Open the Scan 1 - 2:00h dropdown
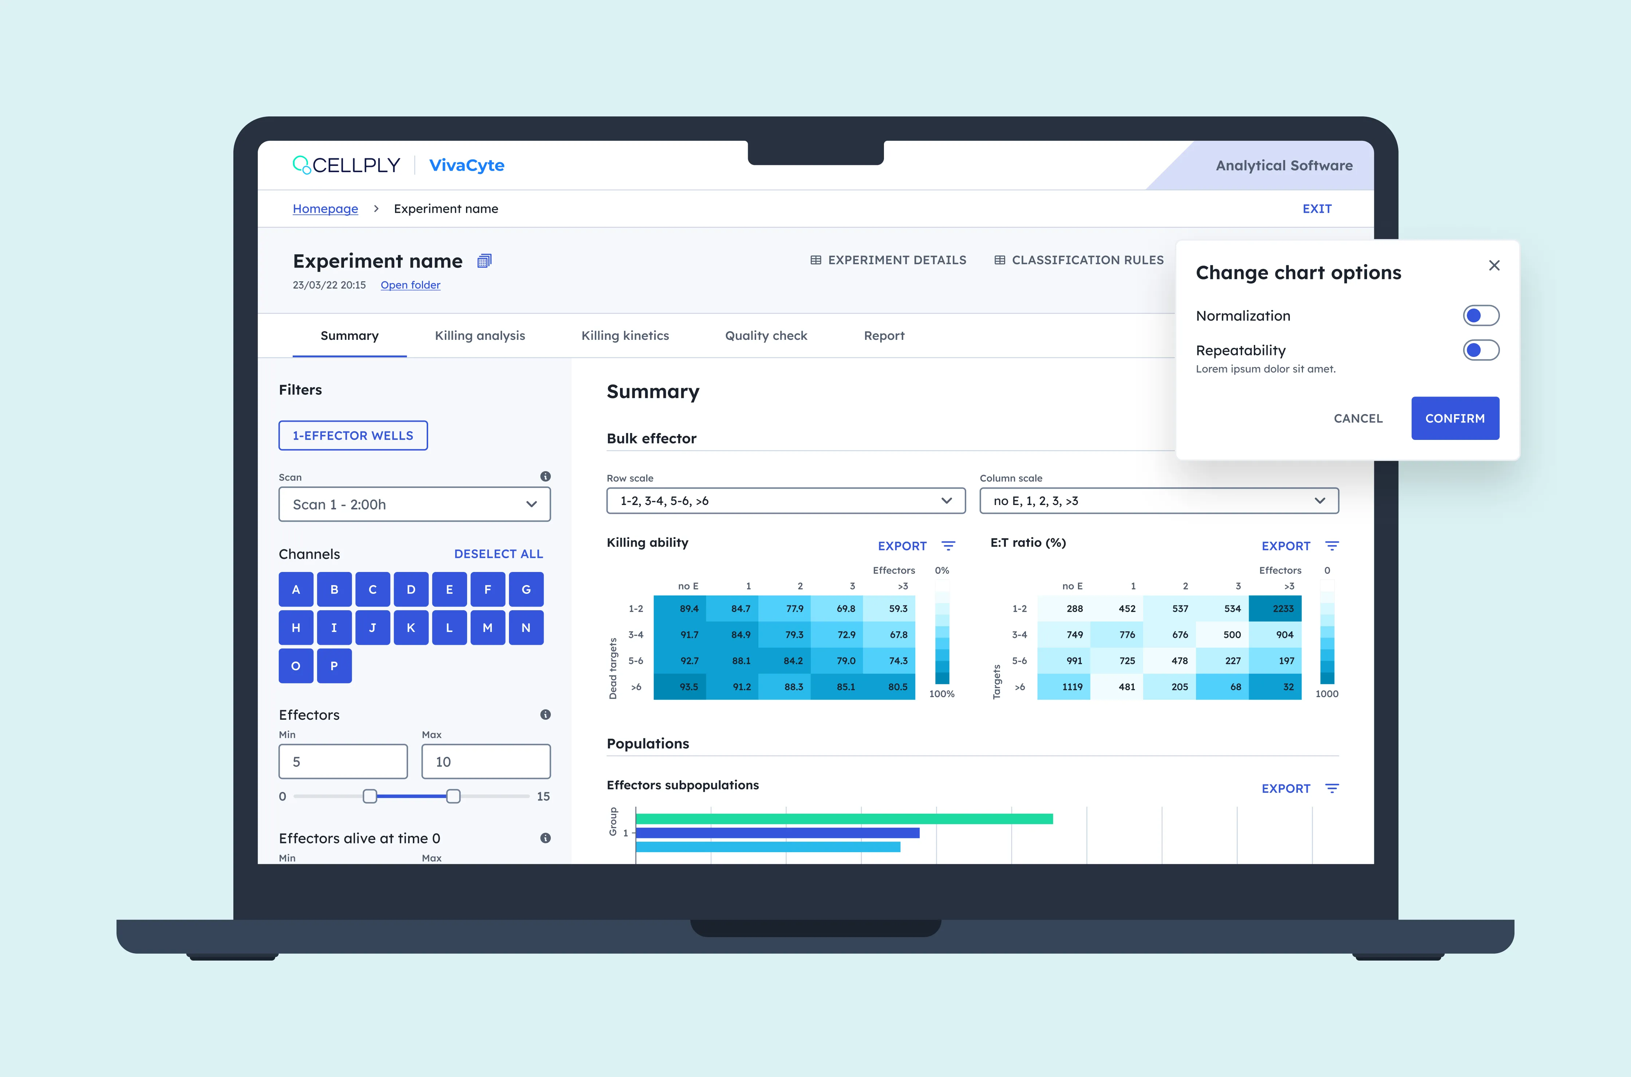The height and width of the screenshot is (1077, 1631). [x=414, y=505]
